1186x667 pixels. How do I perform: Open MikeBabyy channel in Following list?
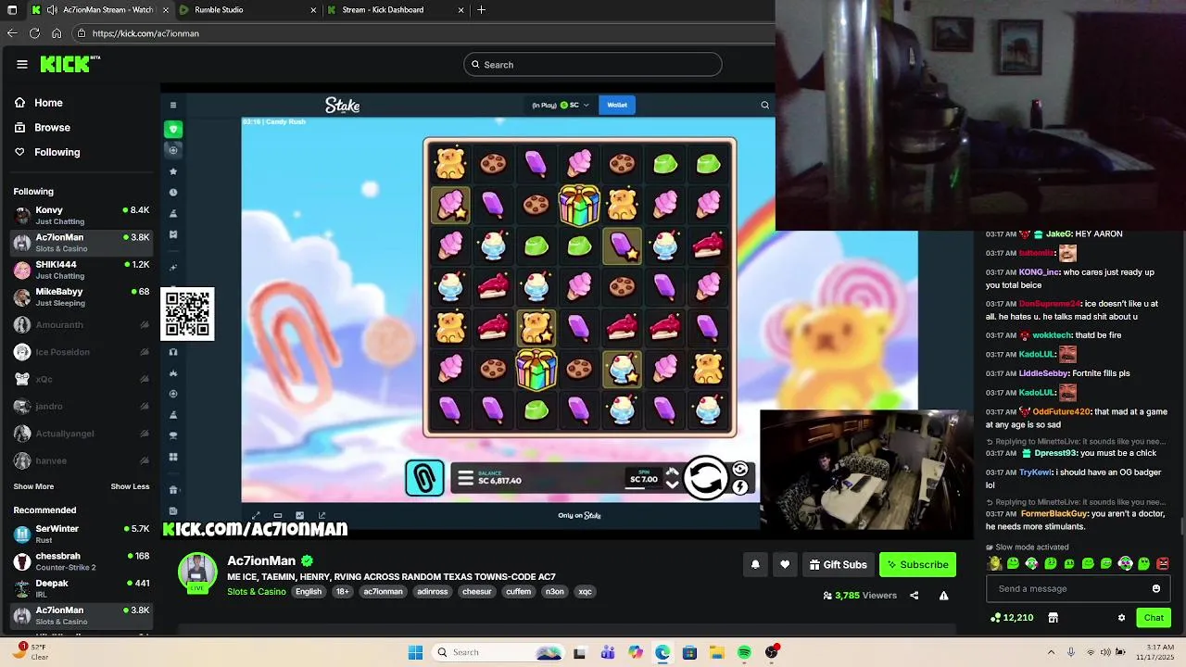(82, 296)
